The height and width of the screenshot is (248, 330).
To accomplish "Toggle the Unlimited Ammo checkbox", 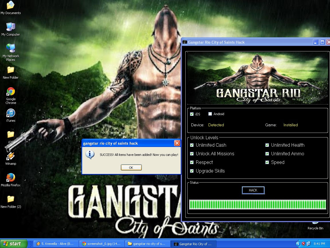I will 267,154.
